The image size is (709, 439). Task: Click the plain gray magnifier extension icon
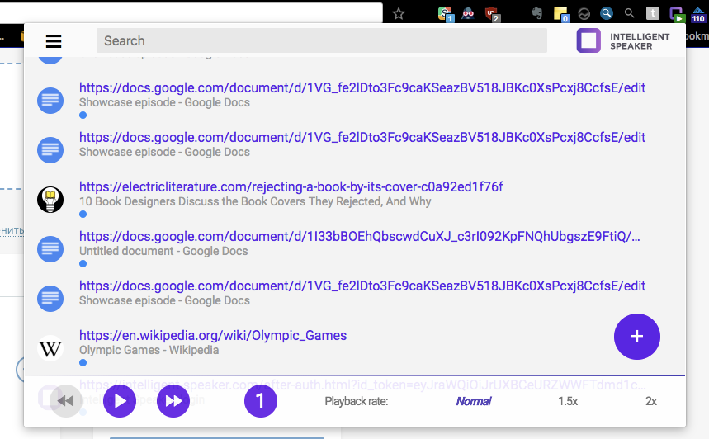pos(630,13)
